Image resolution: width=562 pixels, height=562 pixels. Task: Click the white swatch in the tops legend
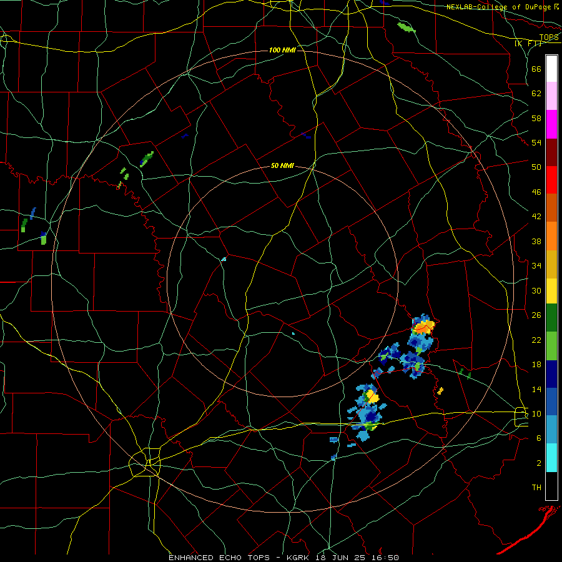pos(551,69)
